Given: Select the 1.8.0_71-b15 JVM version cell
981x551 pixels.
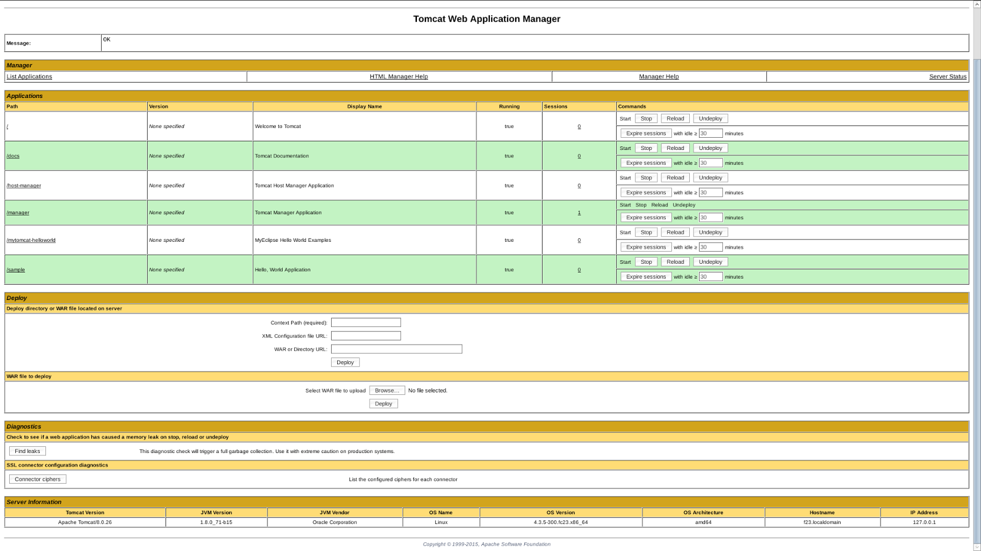Looking at the screenshot, I should (216, 523).
